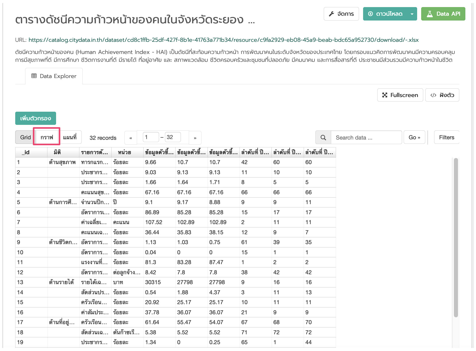Switch to the กราฟ graph tab
476x351 pixels.
[47, 137]
